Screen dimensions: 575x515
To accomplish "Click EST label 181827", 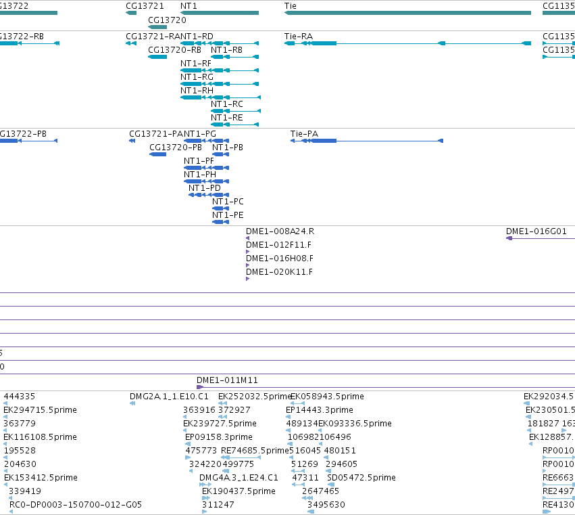I will (x=543, y=424).
